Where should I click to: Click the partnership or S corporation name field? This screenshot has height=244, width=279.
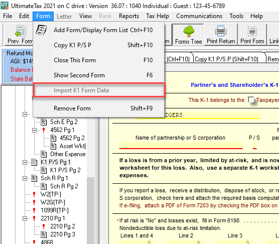(x=181, y=146)
